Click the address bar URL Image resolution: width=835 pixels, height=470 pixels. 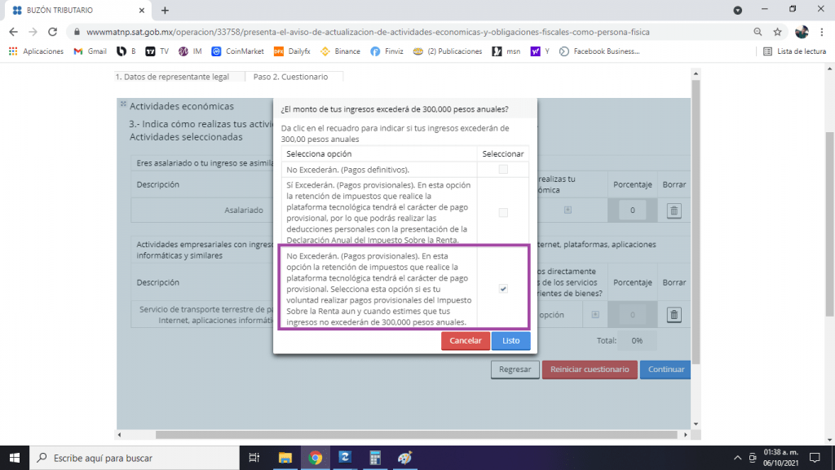coord(368,32)
